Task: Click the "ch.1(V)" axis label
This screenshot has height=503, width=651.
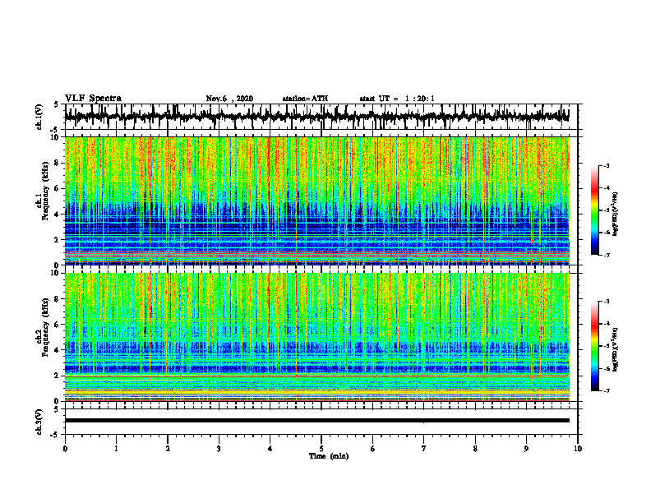Action: click(39, 117)
